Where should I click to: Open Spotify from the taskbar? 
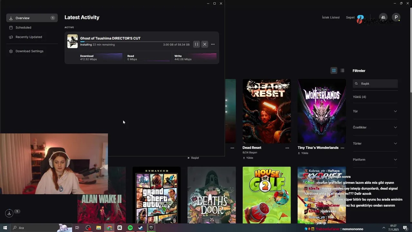point(130,228)
